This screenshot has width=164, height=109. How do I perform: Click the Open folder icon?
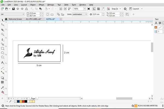point(7,9)
